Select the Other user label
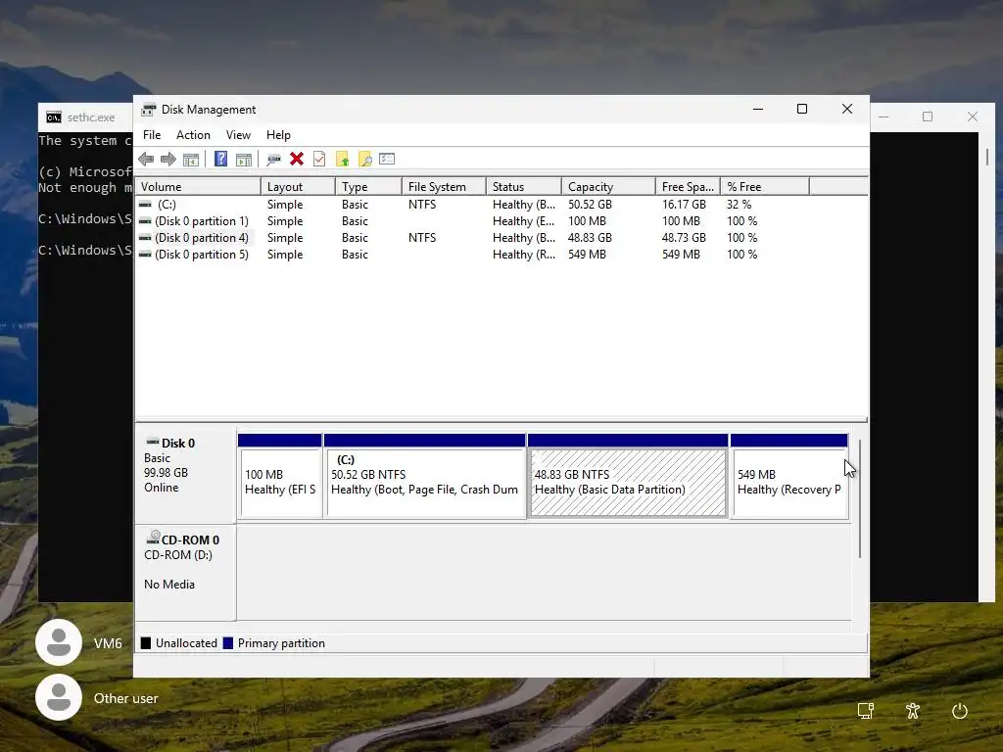Viewport: 1003px width, 752px height. coord(126,698)
